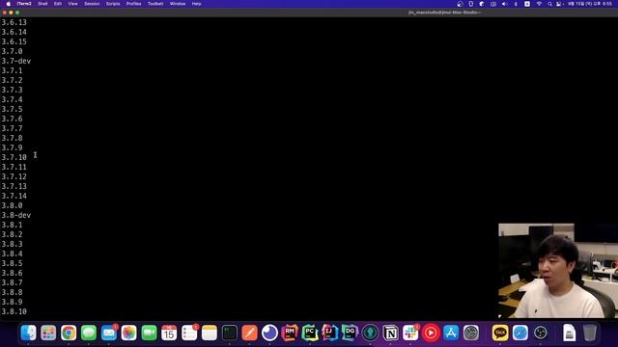Open the Edit menu
Screen dimensions: 618x347
(x=58, y=4)
